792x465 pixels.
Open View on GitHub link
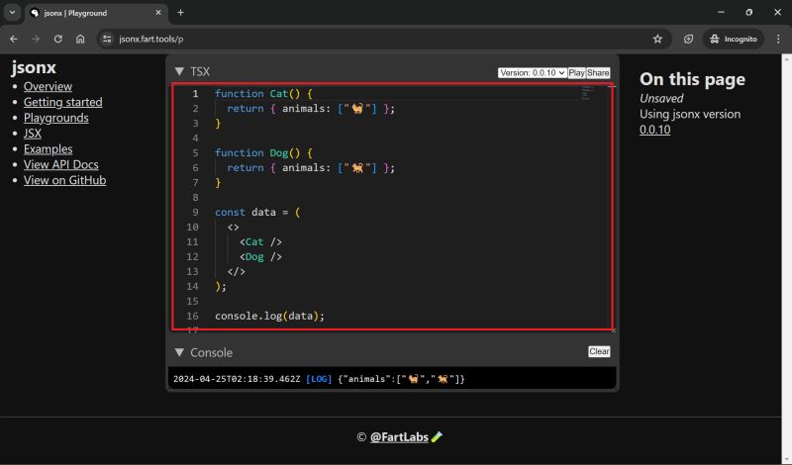pos(64,180)
